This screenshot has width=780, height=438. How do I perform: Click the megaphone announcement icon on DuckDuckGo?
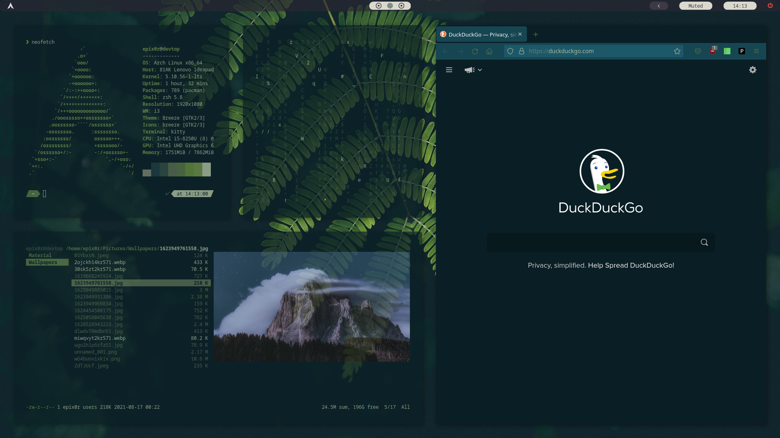tap(470, 70)
